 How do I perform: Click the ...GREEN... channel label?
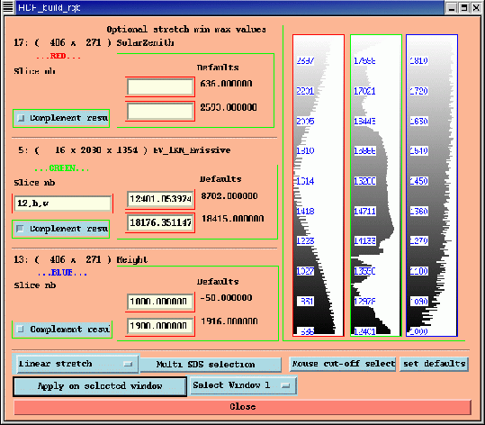point(62,168)
